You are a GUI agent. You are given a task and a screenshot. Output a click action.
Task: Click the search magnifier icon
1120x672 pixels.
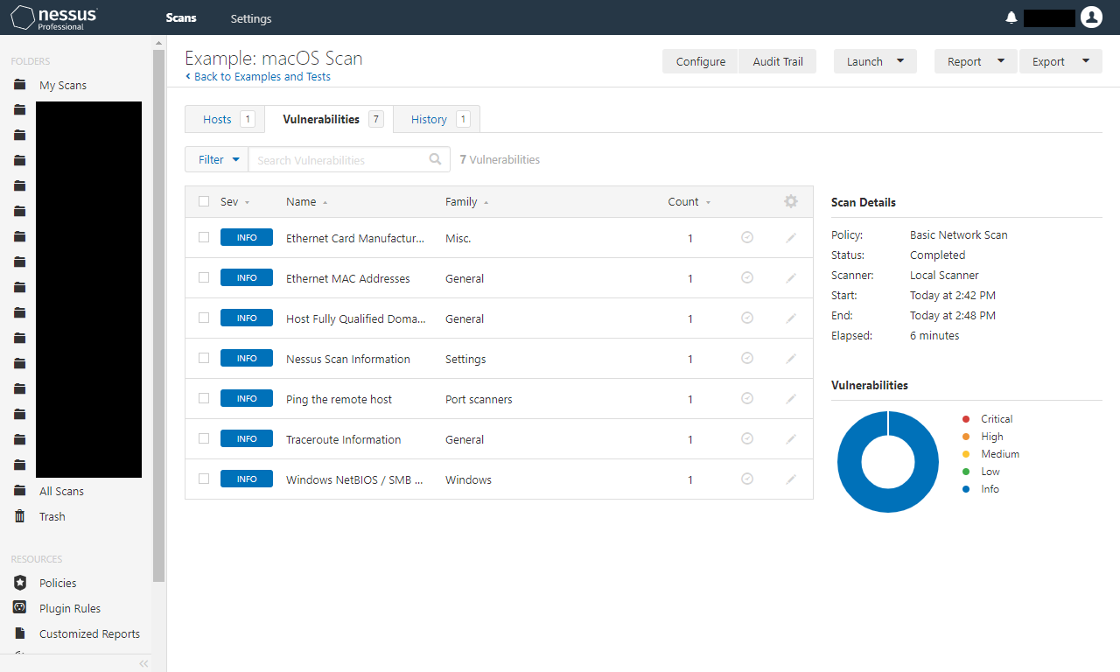pos(436,159)
